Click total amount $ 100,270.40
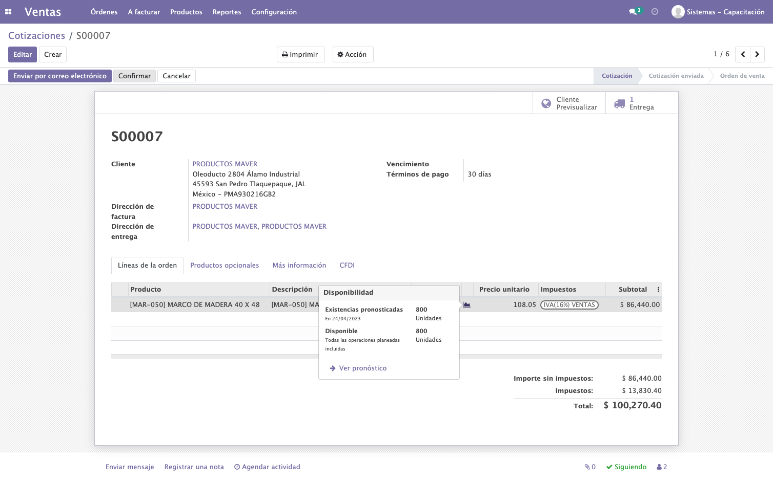773x483 pixels. pyautogui.click(x=633, y=405)
